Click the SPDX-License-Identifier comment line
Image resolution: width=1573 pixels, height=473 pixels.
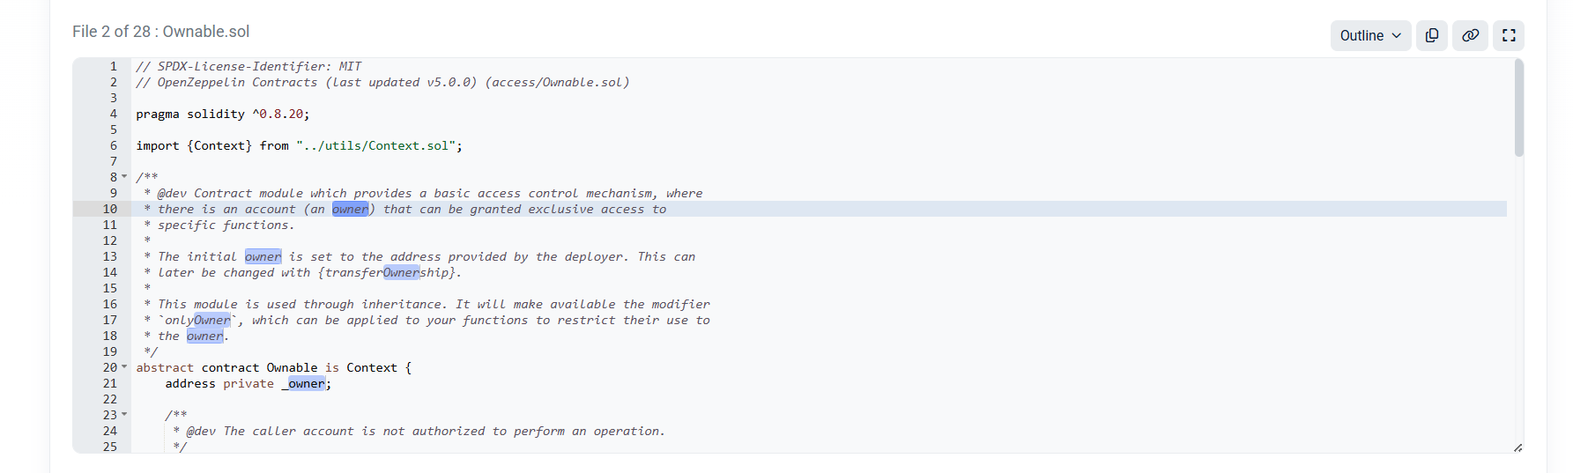pos(249,67)
